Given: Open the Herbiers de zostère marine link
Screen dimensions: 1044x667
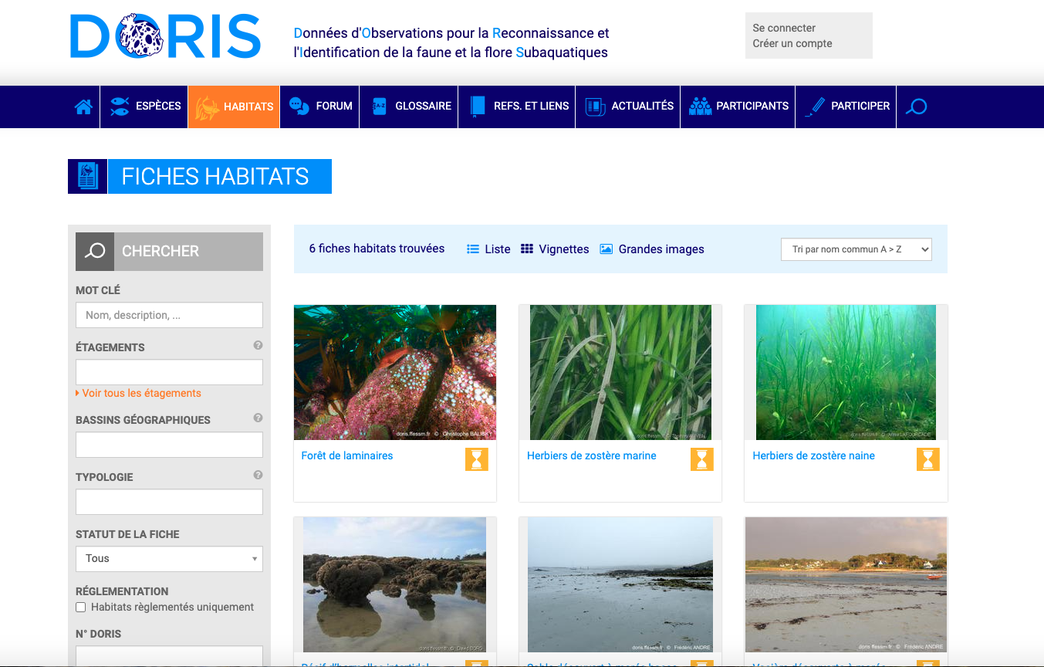Looking at the screenshot, I should 592,455.
